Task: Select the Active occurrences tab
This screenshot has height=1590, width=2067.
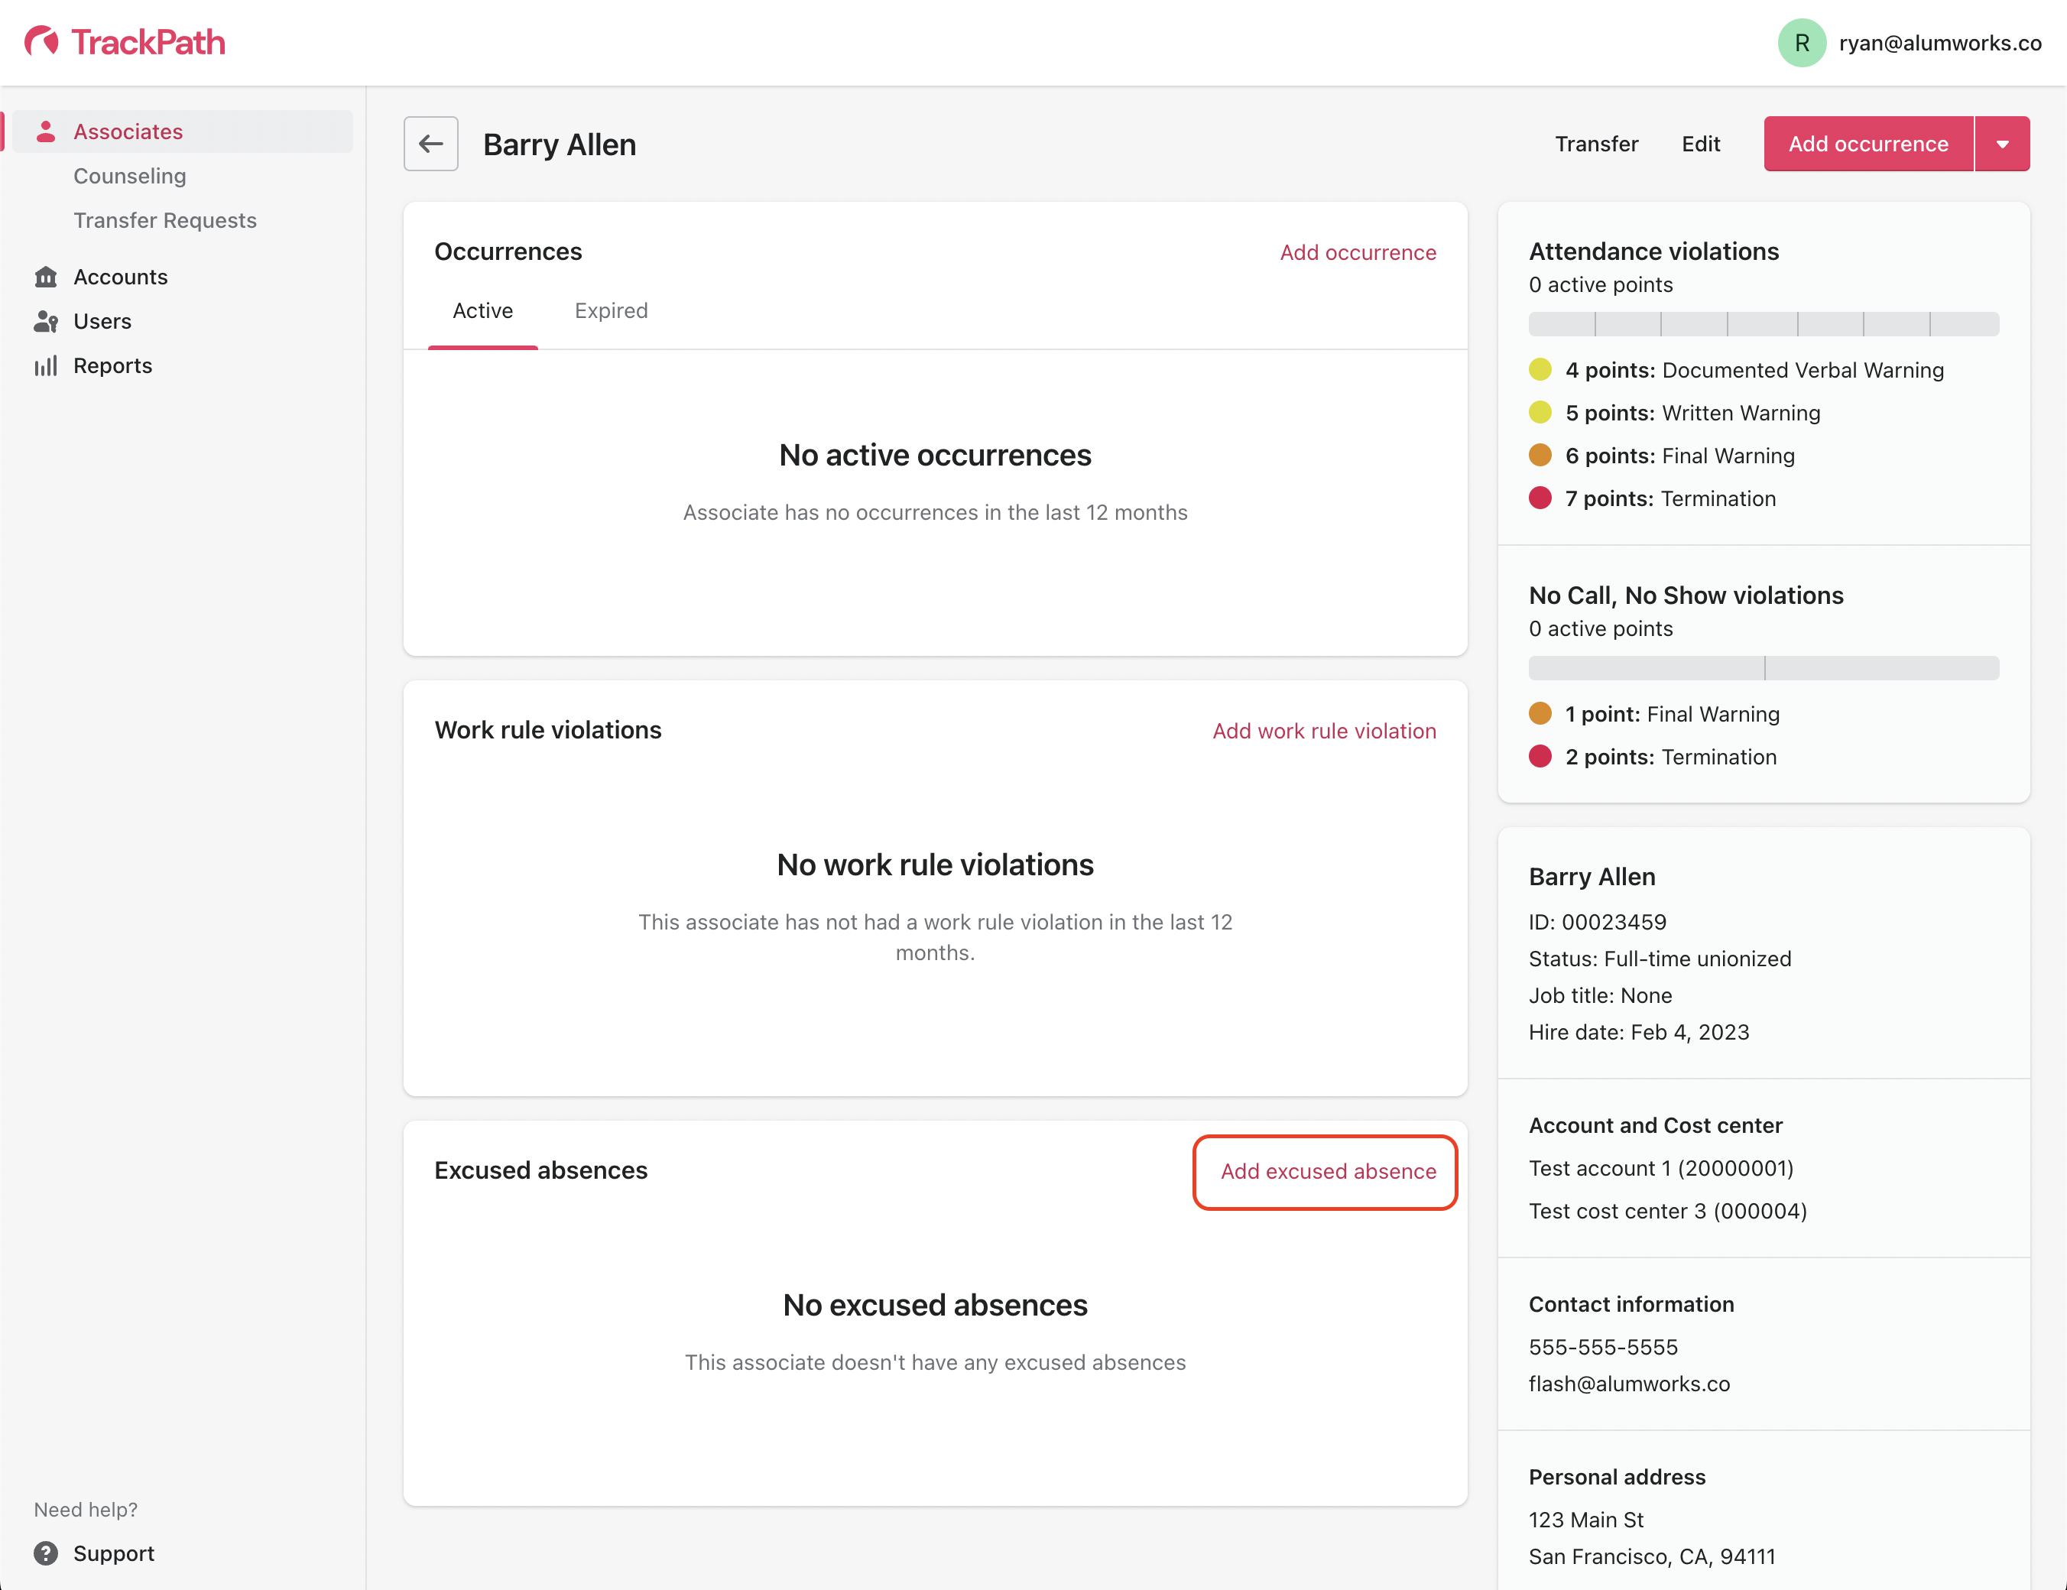Action: pyautogui.click(x=482, y=310)
